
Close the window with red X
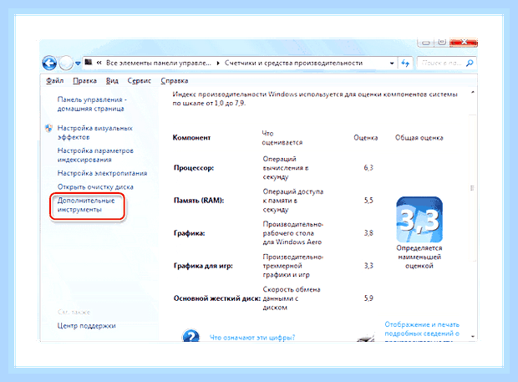(x=464, y=43)
